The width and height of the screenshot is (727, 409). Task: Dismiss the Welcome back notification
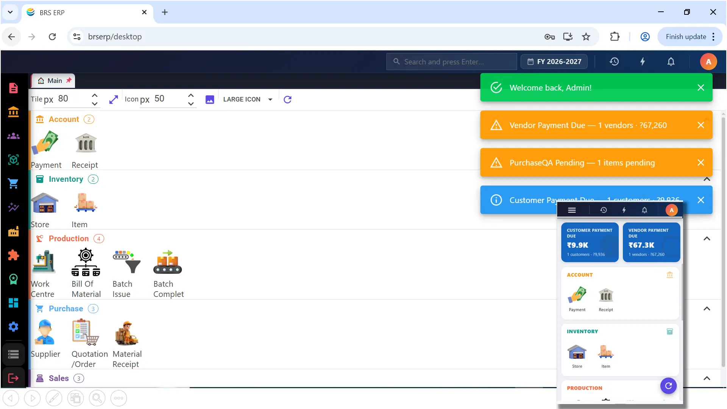tap(701, 87)
